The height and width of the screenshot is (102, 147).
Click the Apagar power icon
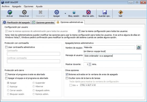click(57, 12)
